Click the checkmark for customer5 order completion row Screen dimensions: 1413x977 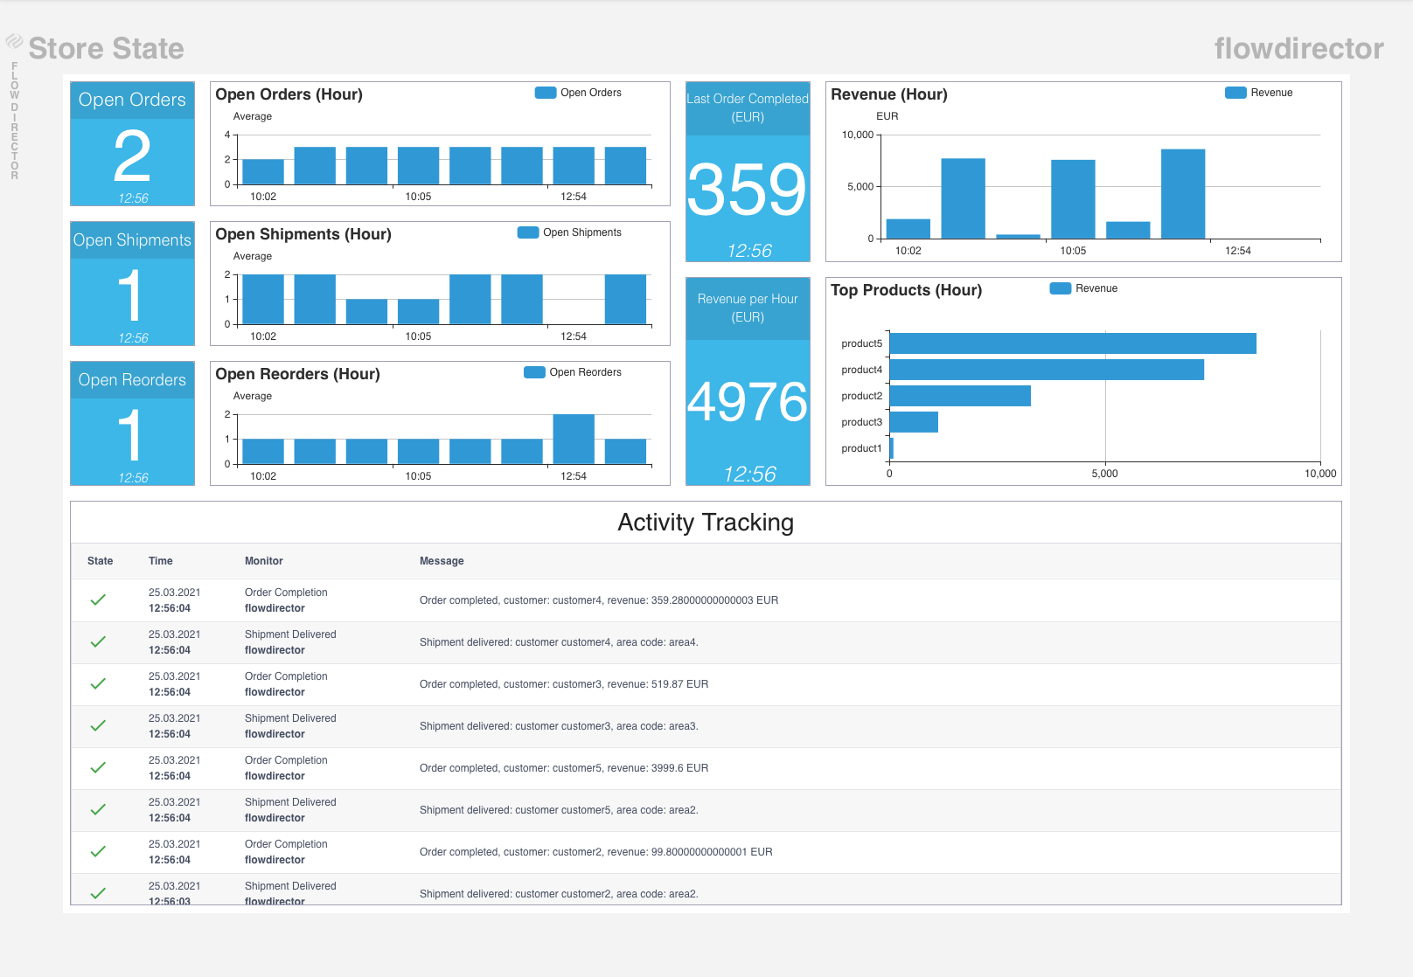[x=98, y=768]
